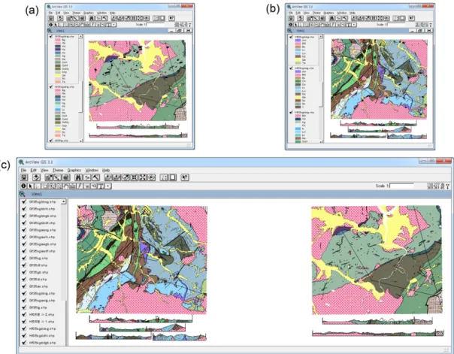Open Theme Table icon in window (c)
The width and height of the screenshot is (454, 354).
click(66, 177)
